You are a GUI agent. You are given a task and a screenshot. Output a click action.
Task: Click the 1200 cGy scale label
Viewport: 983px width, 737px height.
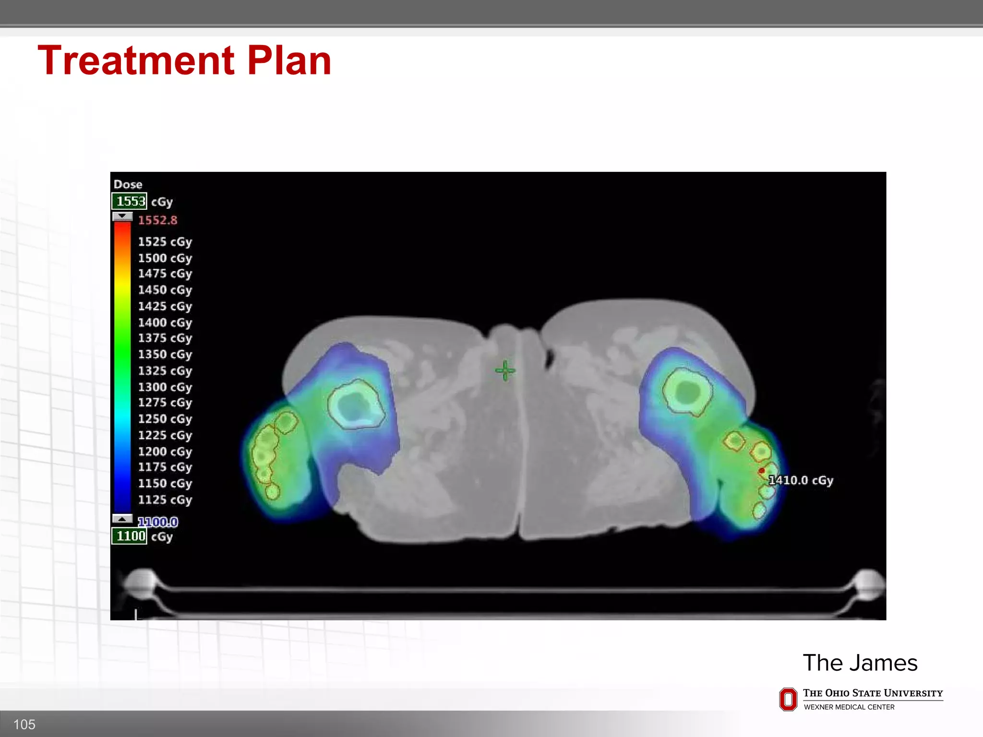[165, 452]
